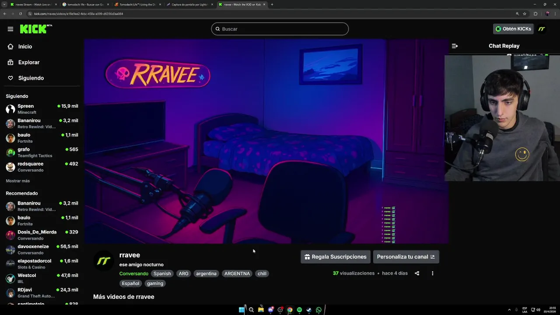Switch to the tomodachi life Google tab
The height and width of the screenshot is (315, 560).
(85, 4)
